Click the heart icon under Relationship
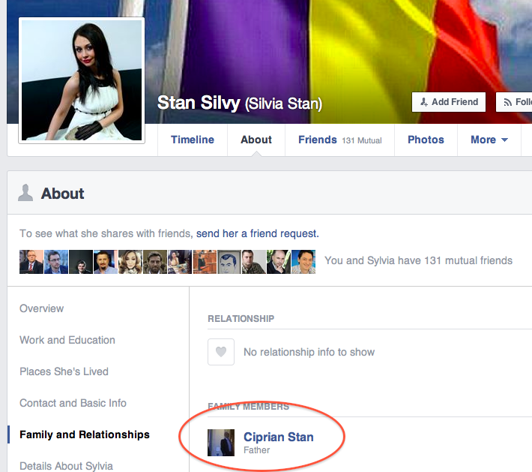 (221, 352)
